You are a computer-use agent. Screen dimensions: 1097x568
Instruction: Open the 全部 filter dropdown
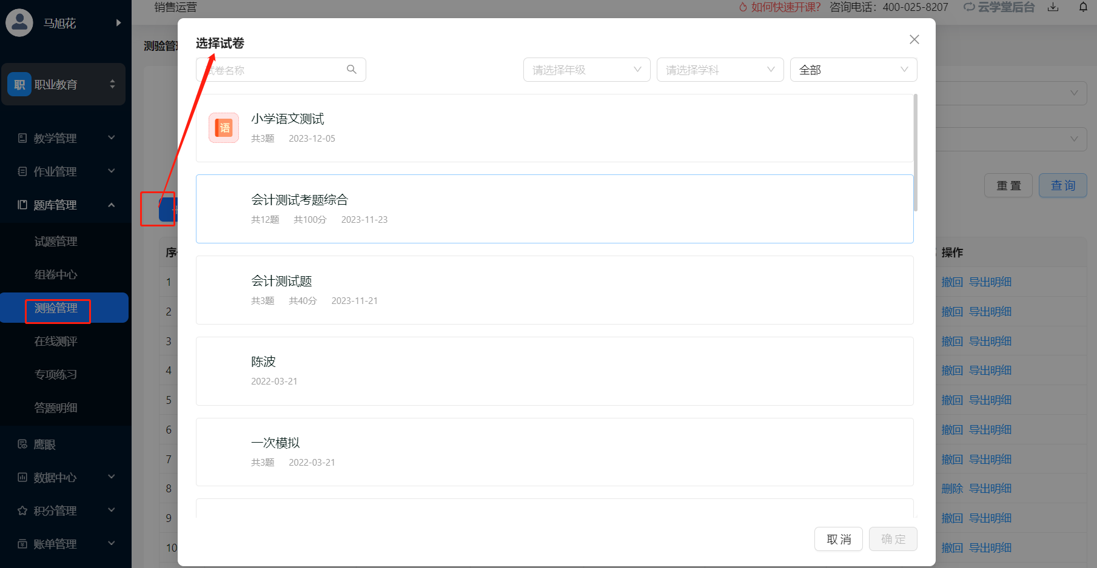[x=854, y=70]
